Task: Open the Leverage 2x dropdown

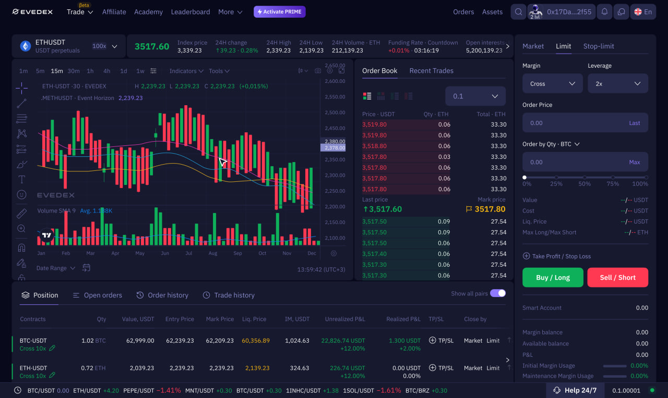Action: [x=618, y=83]
